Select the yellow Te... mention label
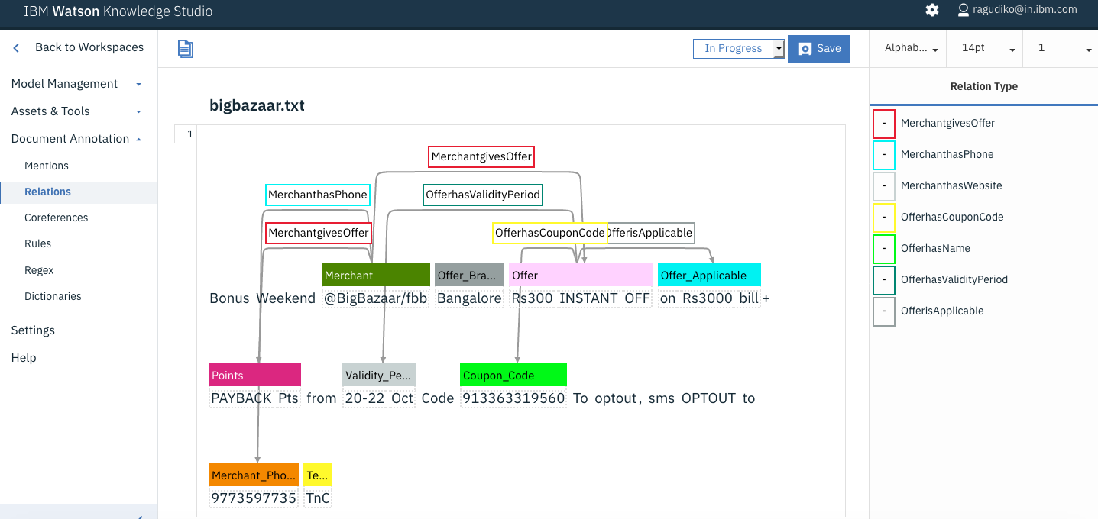 tap(318, 475)
